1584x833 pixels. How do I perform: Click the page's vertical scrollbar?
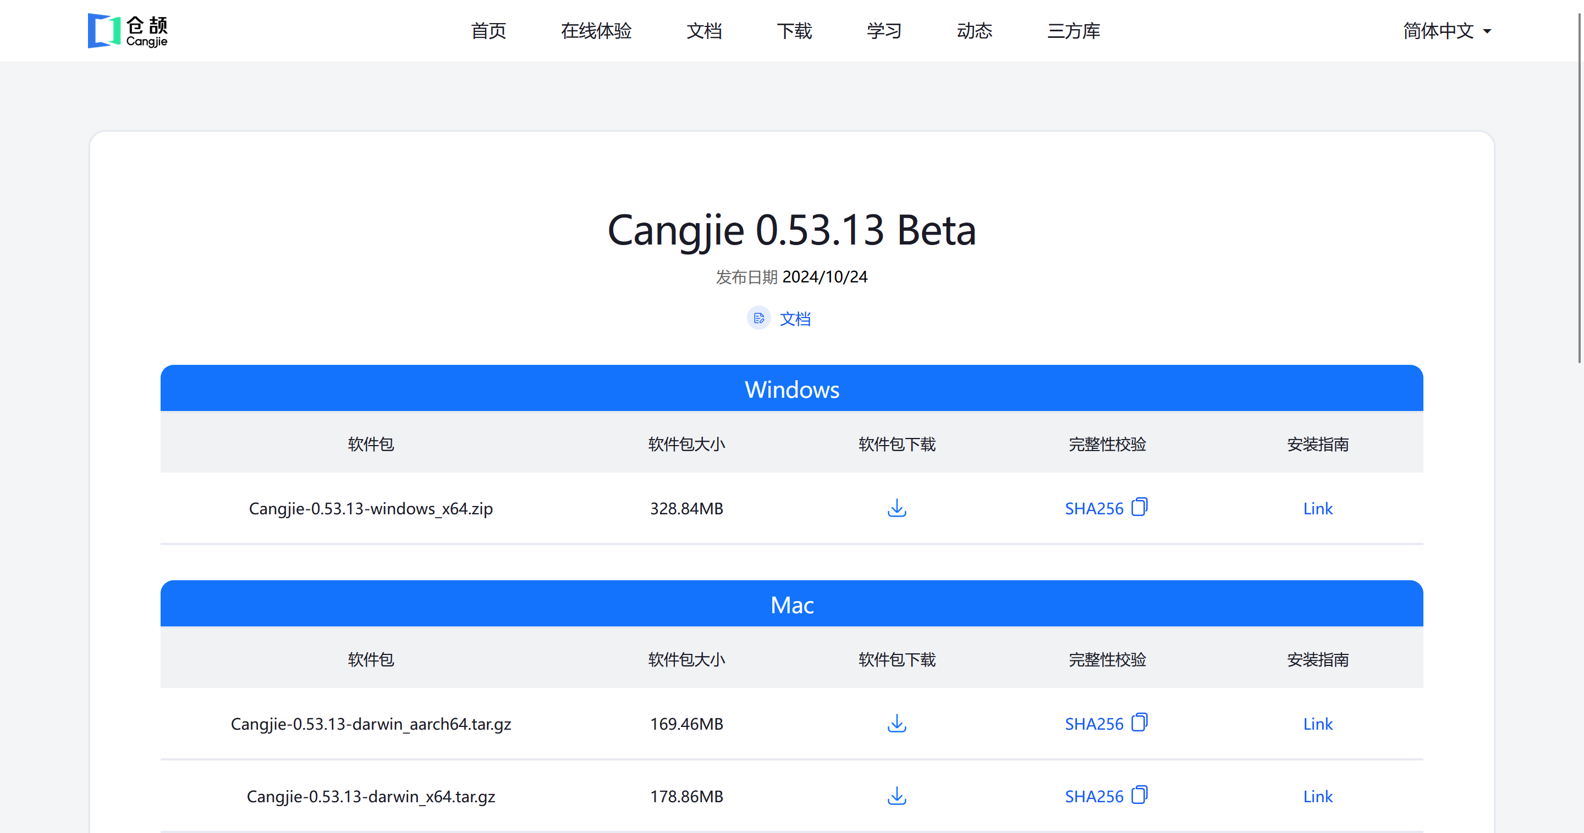point(1579,184)
